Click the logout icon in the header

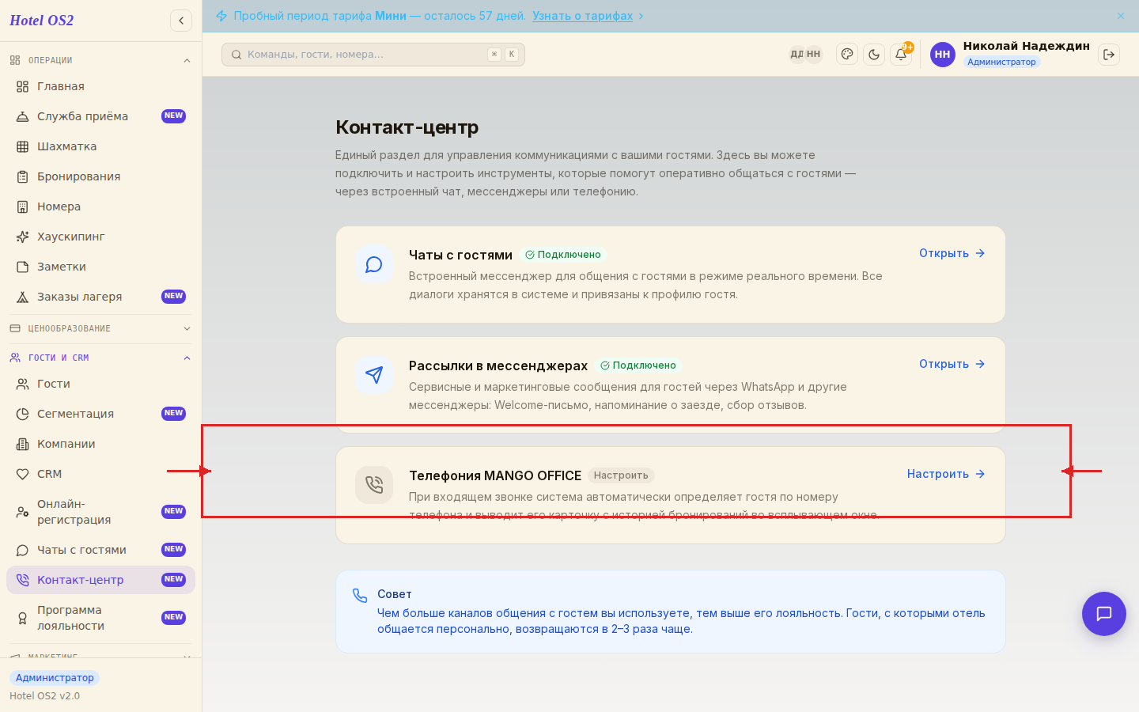(1109, 55)
